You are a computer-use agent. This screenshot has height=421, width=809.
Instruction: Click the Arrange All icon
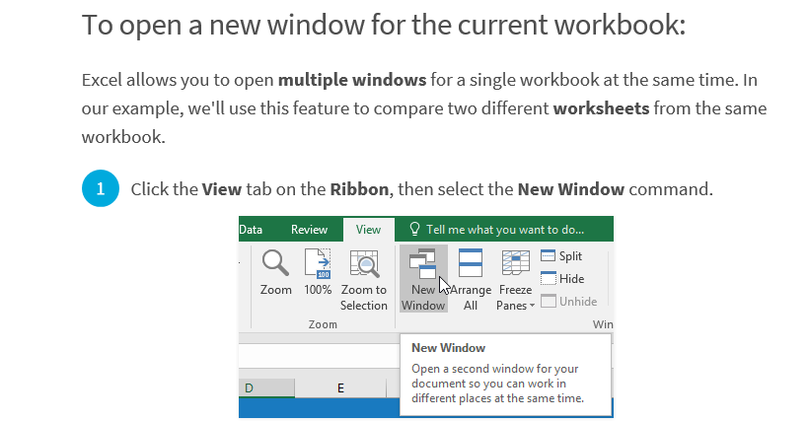pyautogui.click(x=470, y=264)
